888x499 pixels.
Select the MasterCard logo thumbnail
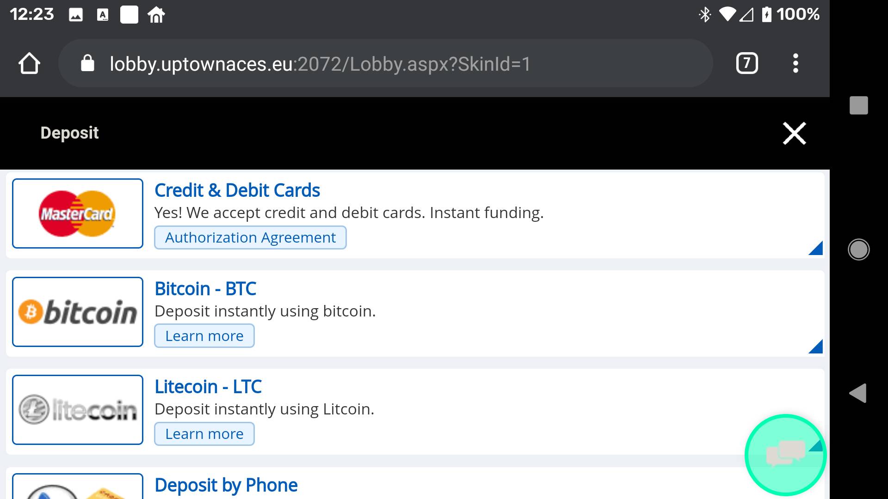[x=78, y=213]
